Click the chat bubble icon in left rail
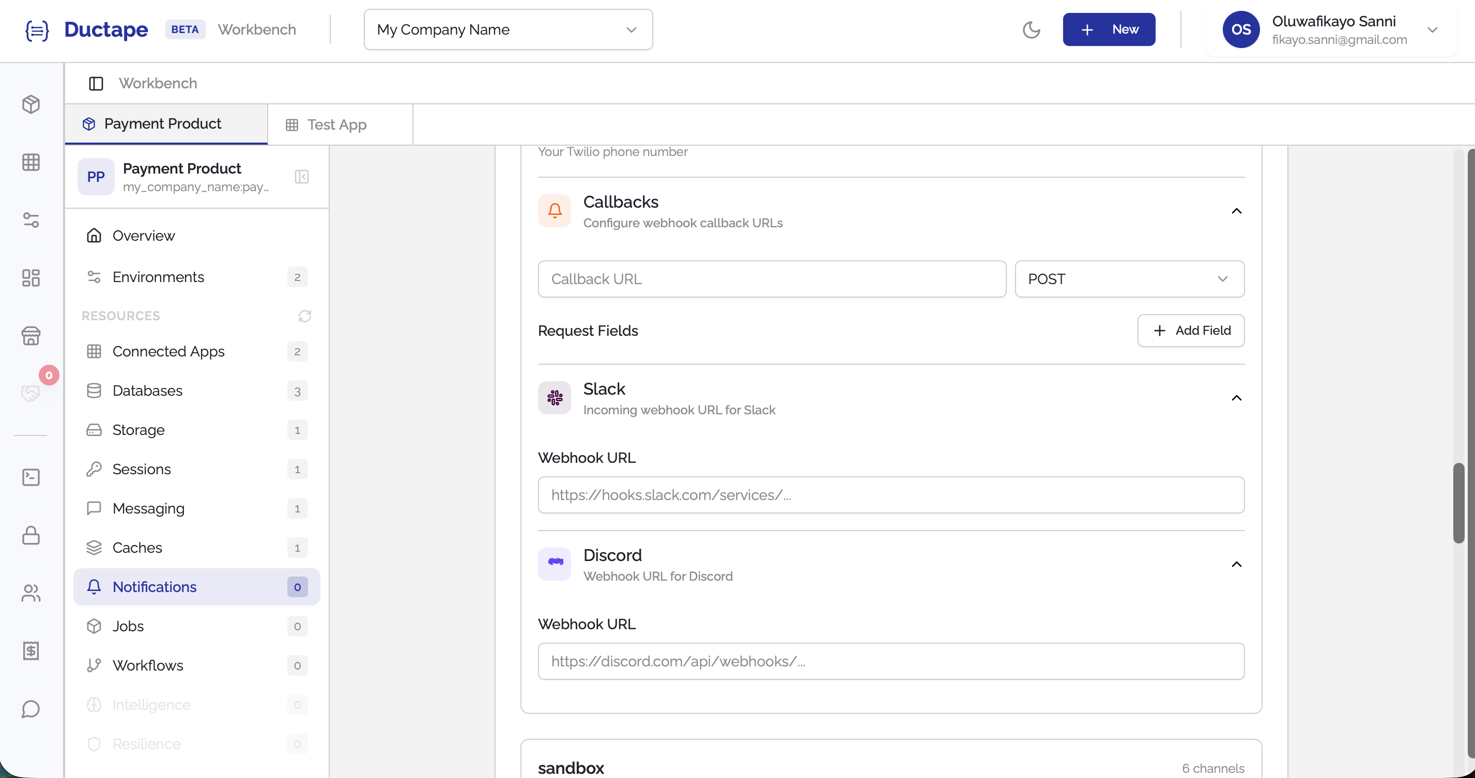Viewport: 1475px width, 778px height. [31, 709]
